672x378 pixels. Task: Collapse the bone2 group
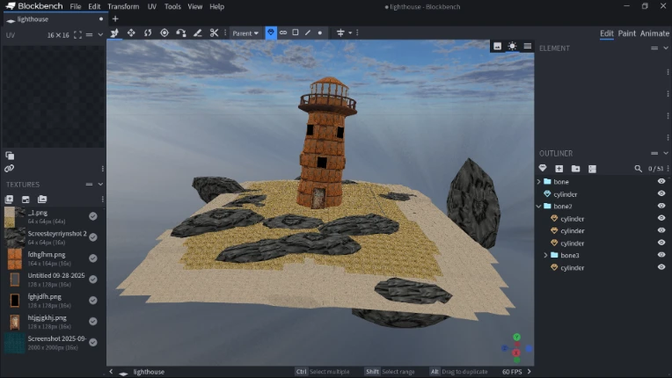tap(538, 206)
